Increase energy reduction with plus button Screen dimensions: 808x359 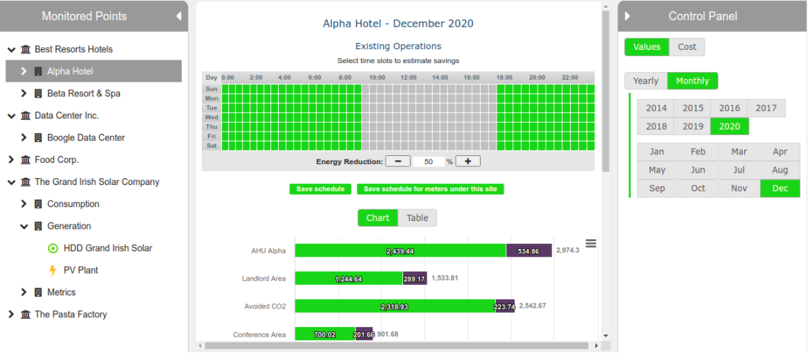coord(467,161)
